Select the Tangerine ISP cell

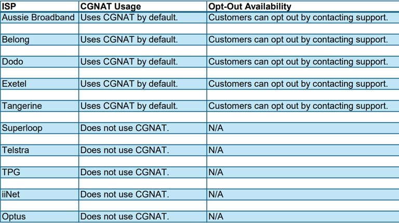click(39, 106)
